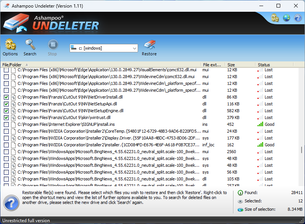Viewport: 305px width, 224px height.
Task: Click the Size of selection value 8.34 MB
Action: click(x=295, y=209)
